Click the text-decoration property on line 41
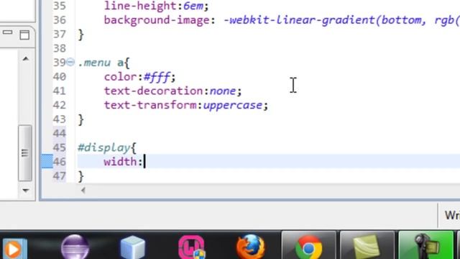Screen dimensions: 460x259 (x=153, y=91)
